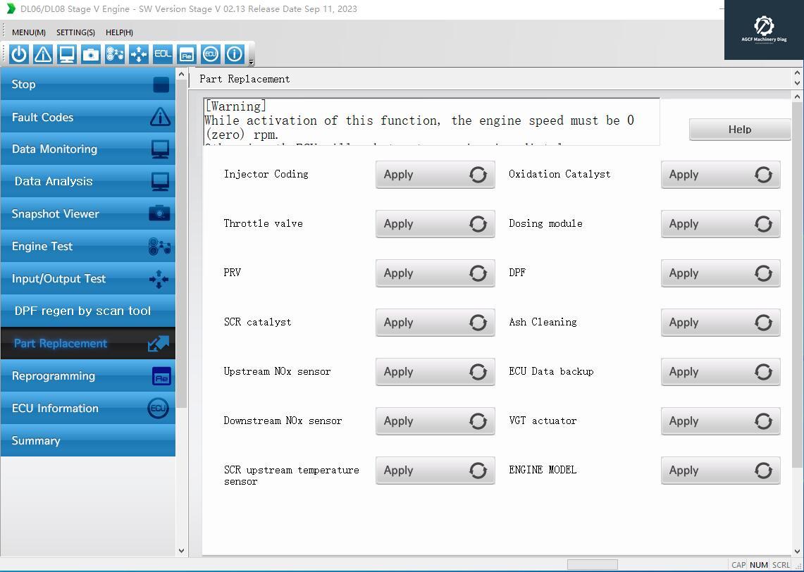This screenshot has height=572, width=804.
Task: Open the MENU(M) menu
Action: click(29, 32)
